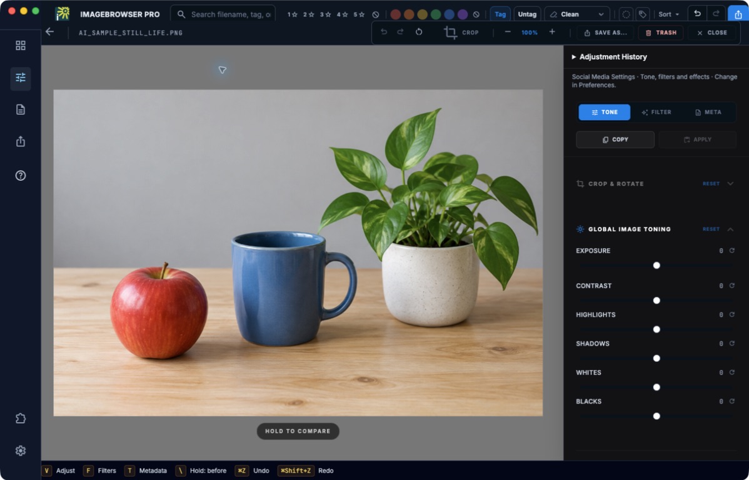
Task: Click the Exposure slider handle
Action: (x=656, y=265)
